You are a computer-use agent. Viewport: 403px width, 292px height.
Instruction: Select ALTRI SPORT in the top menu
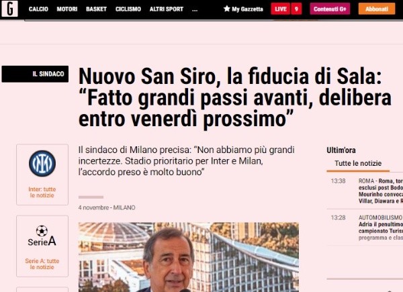[x=167, y=9]
